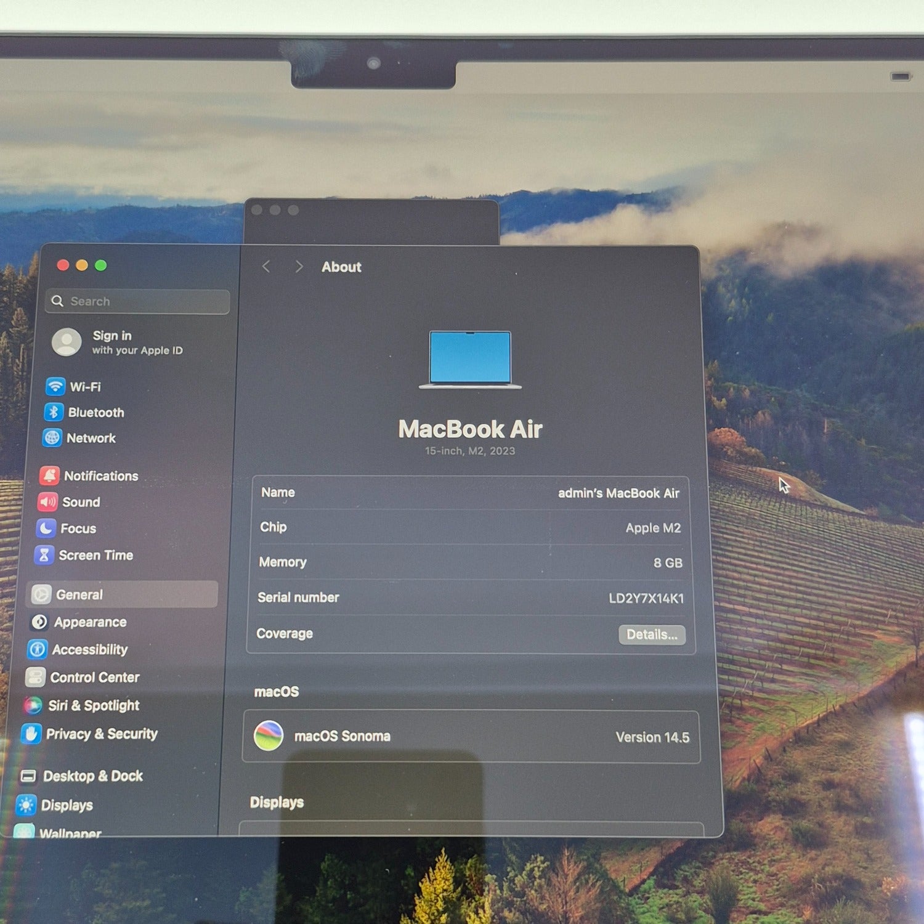
Task: Click the Bluetooth icon in sidebar
Action: (54, 412)
